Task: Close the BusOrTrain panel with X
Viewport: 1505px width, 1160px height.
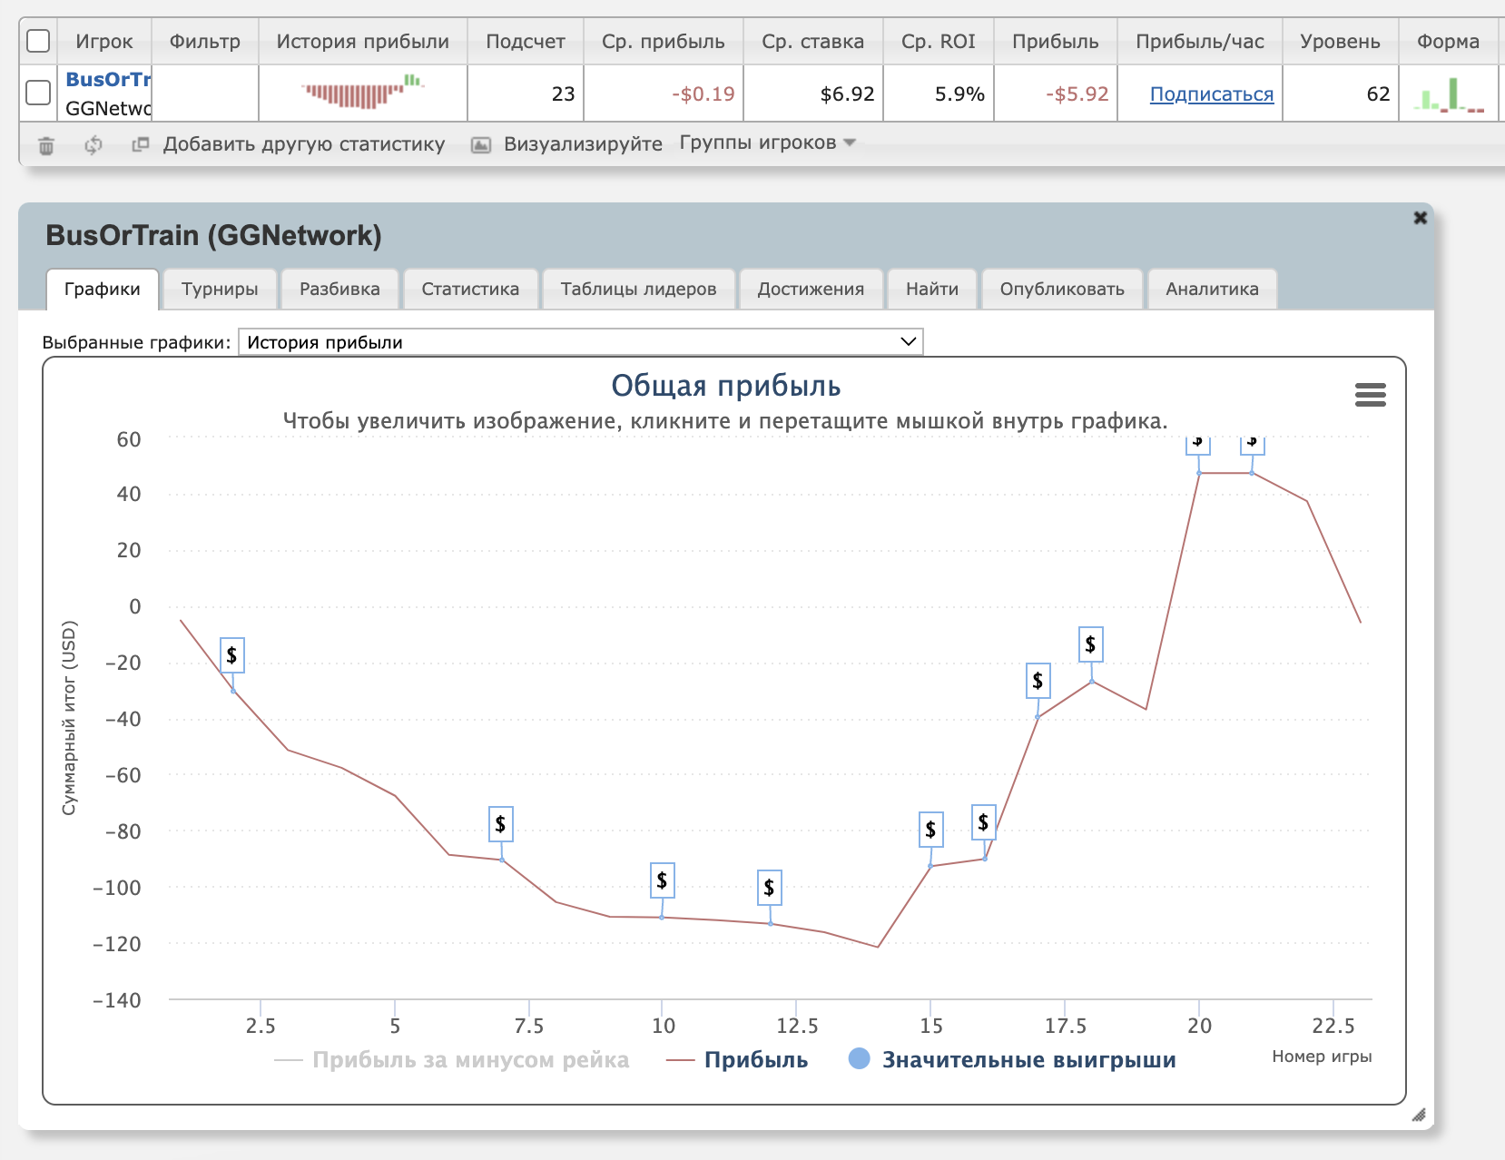Action: [x=1420, y=218]
